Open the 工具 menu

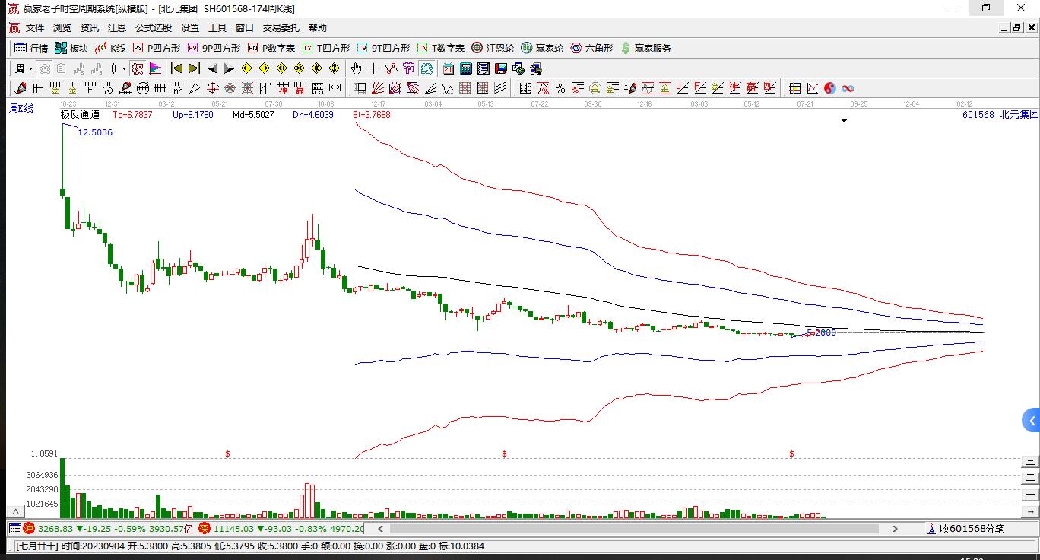coord(217,28)
